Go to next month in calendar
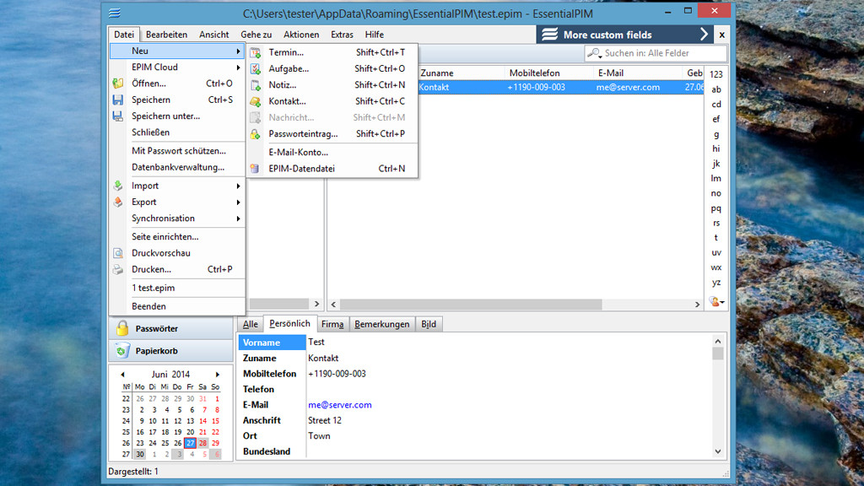 pos(218,375)
